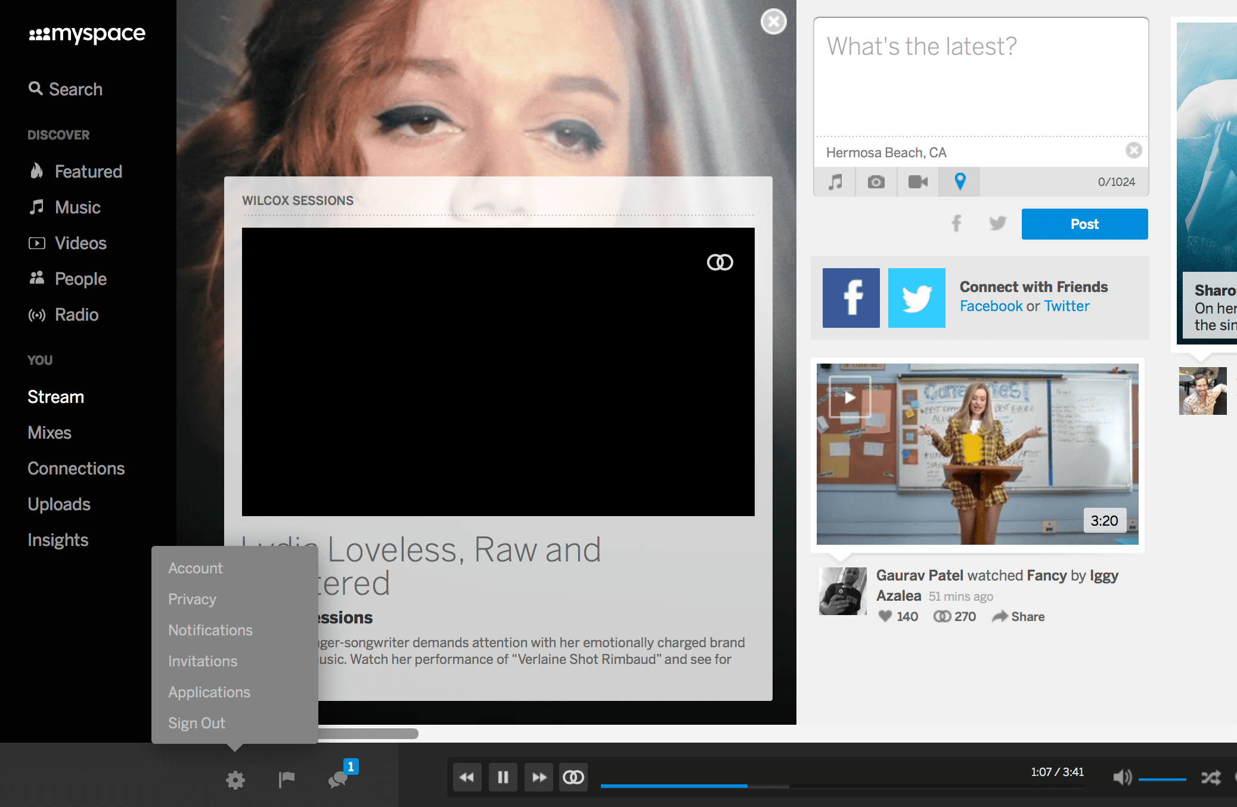This screenshot has height=807, width=1237.
Task: Pause the playing track
Action: 503,777
